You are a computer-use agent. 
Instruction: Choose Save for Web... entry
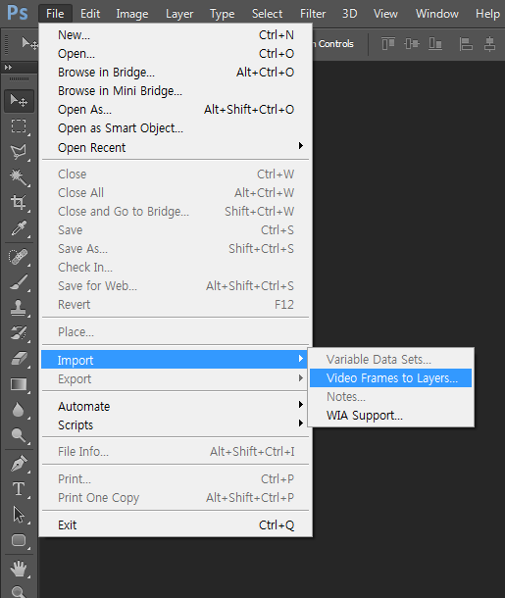[x=176, y=286]
